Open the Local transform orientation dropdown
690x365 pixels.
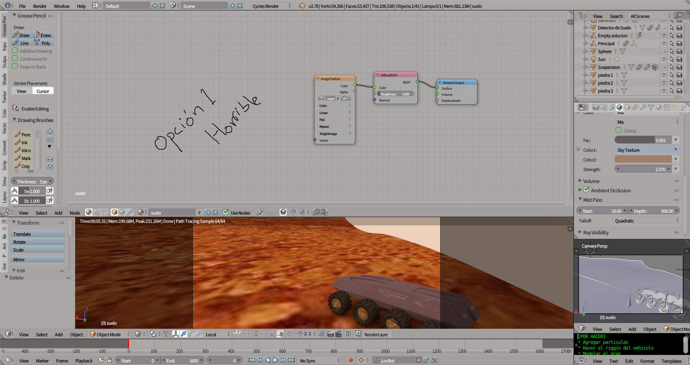coord(218,334)
